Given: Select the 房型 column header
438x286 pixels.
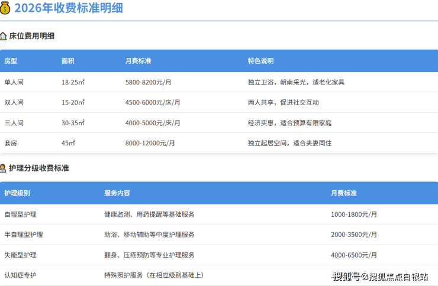Looking at the screenshot, I should (11, 61).
